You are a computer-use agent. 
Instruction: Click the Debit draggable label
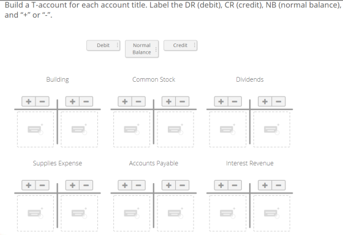[104, 45]
